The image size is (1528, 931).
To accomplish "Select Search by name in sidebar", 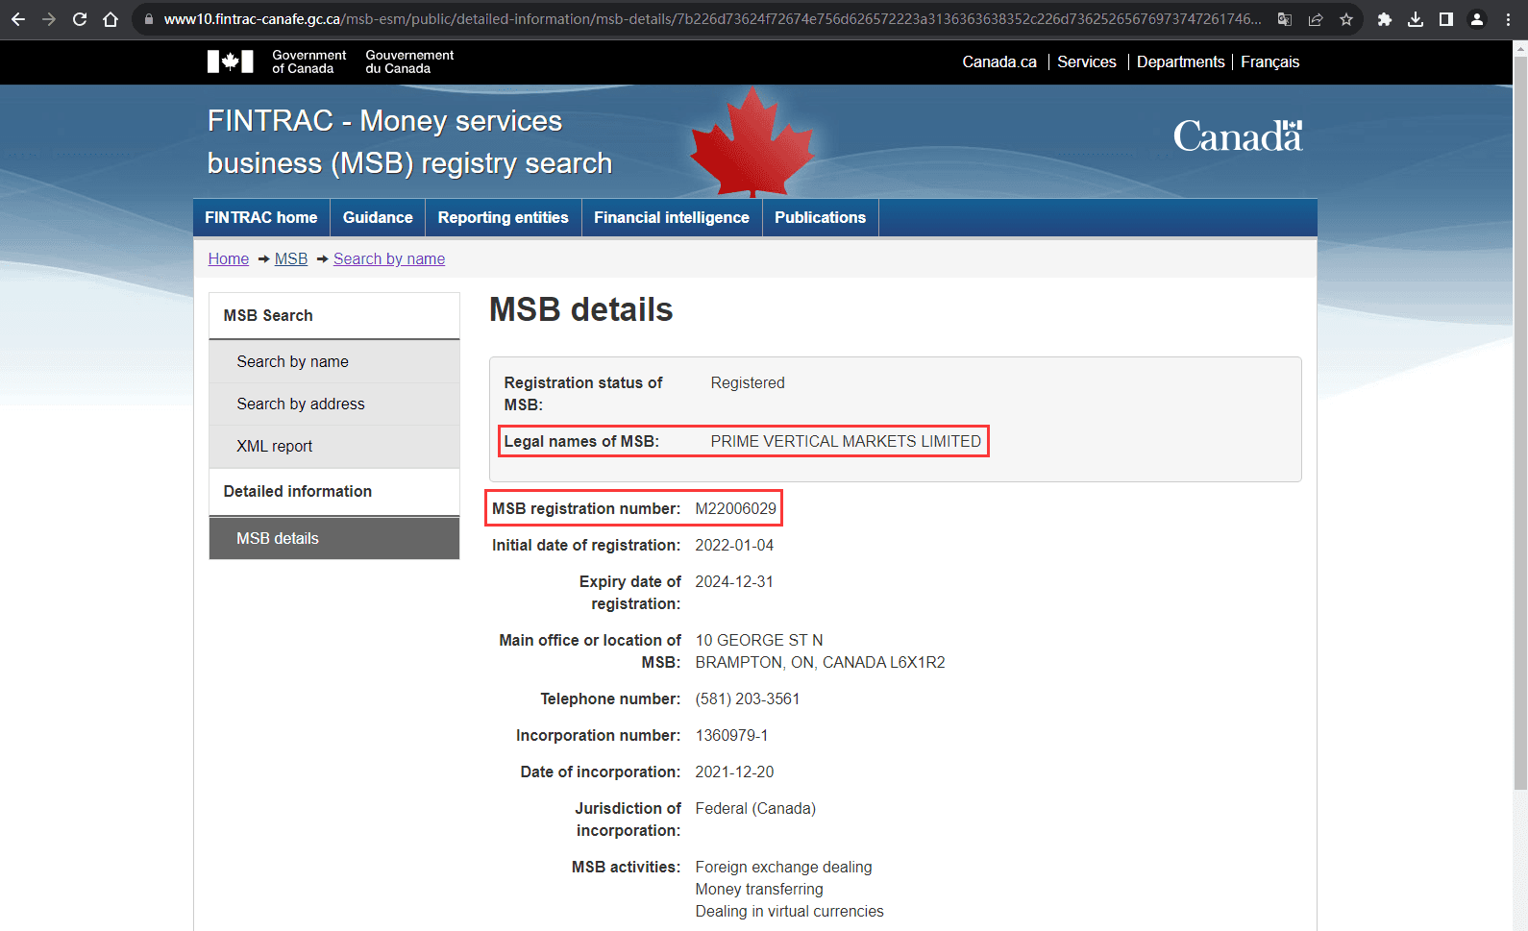I will pyautogui.click(x=334, y=361).
